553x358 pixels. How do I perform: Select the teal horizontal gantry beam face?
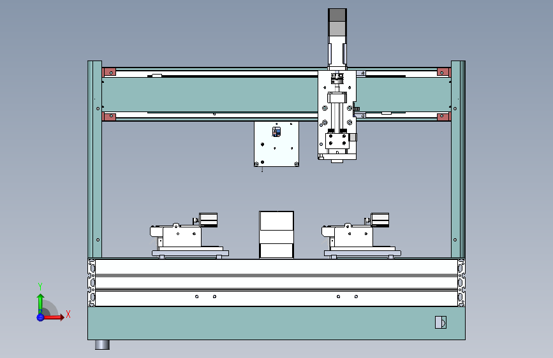(x=210, y=94)
